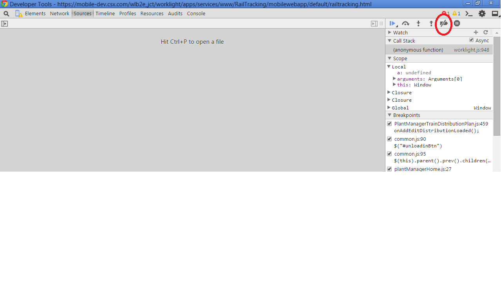This screenshot has height=296, width=501.
Task: Uncheck the common.js:95 breakpoint
Action: (389, 154)
